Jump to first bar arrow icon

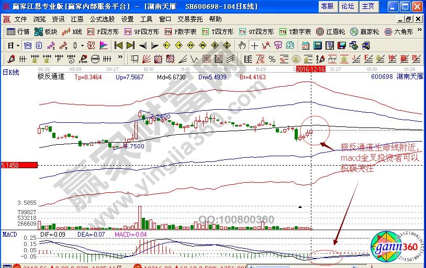pos(118,45)
